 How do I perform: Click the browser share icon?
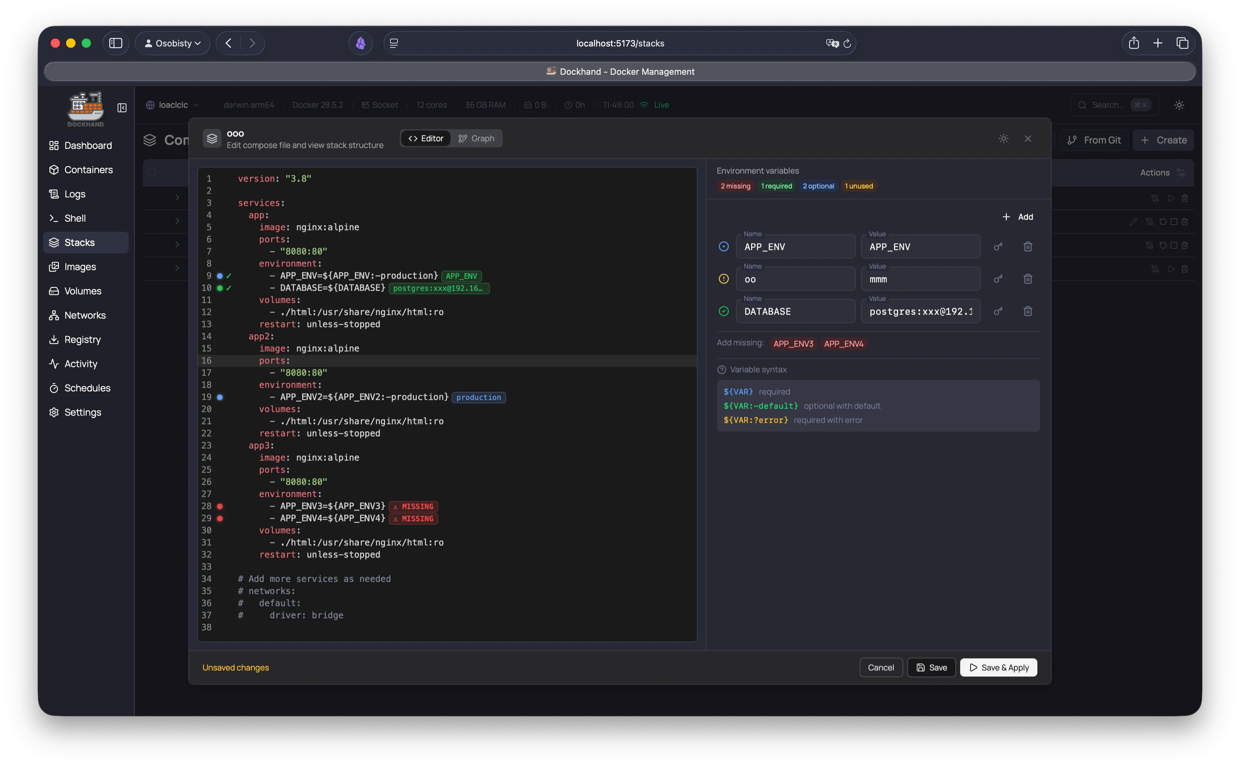click(1133, 43)
